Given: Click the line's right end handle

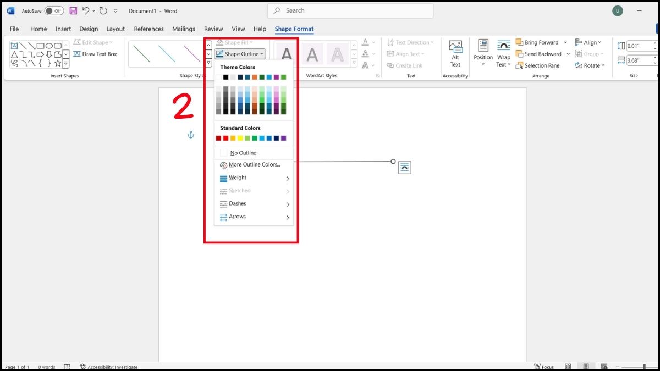Looking at the screenshot, I should [393, 162].
